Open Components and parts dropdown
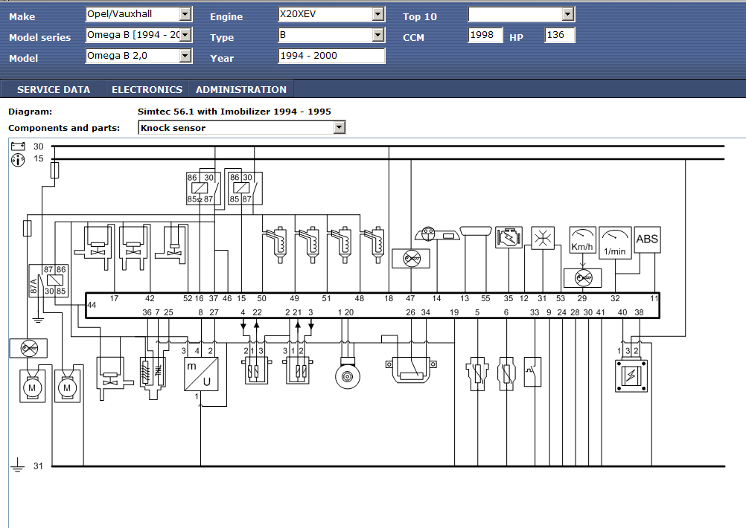Viewport: 746px width, 528px height. point(339,127)
